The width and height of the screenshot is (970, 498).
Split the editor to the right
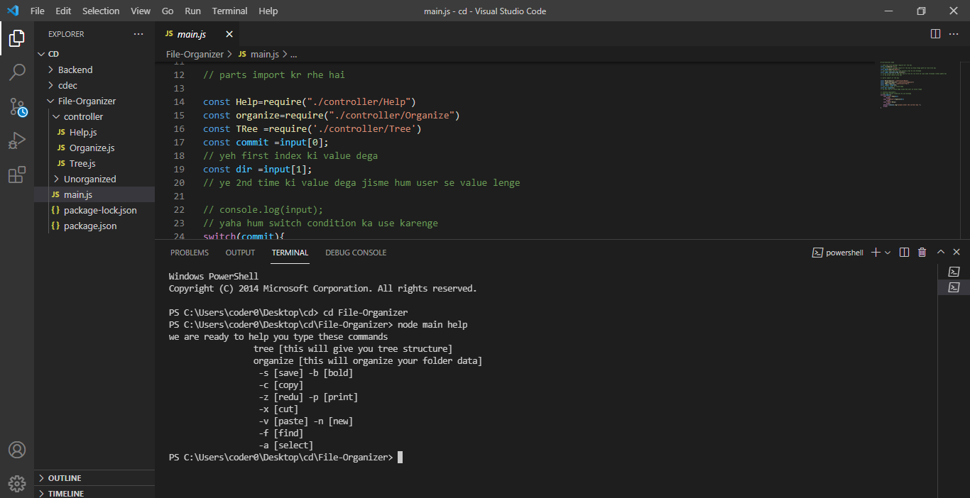pos(935,34)
